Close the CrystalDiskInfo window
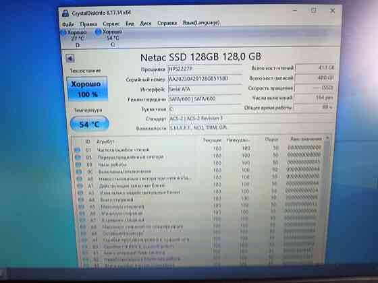The image size is (378, 283). pyautogui.click(x=332, y=10)
